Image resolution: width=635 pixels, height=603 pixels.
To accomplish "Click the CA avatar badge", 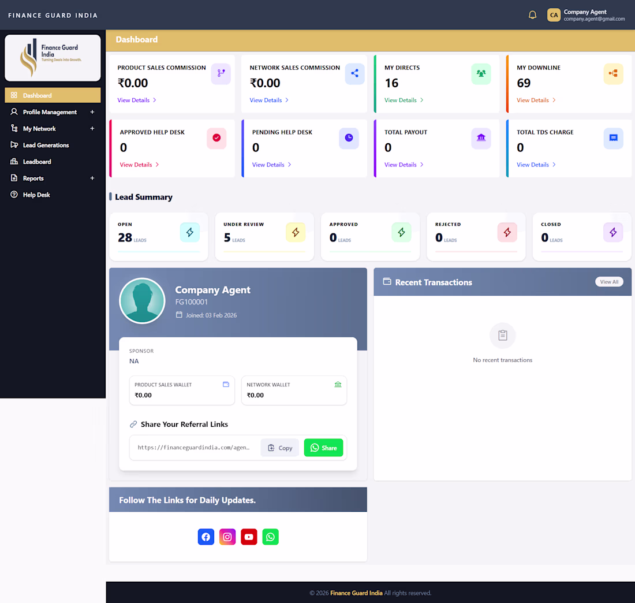I will pos(554,15).
